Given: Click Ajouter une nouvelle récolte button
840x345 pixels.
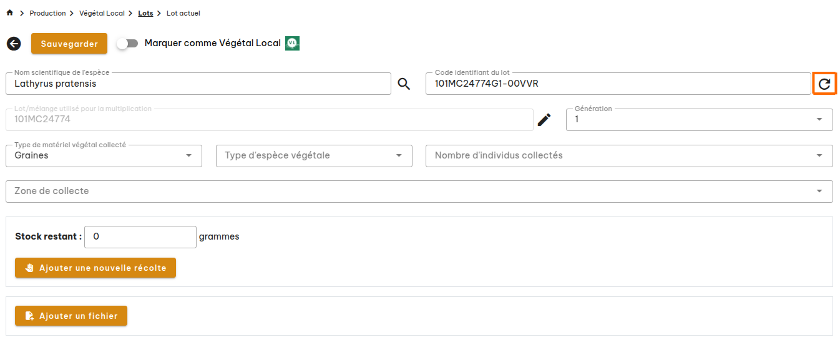Looking at the screenshot, I should click(x=95, y=268).
